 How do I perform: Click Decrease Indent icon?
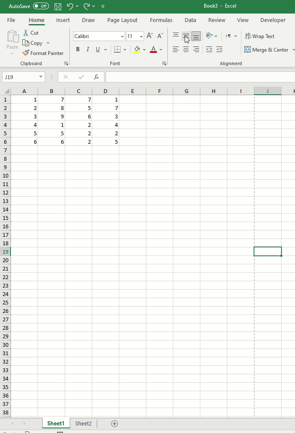(209, 49)
